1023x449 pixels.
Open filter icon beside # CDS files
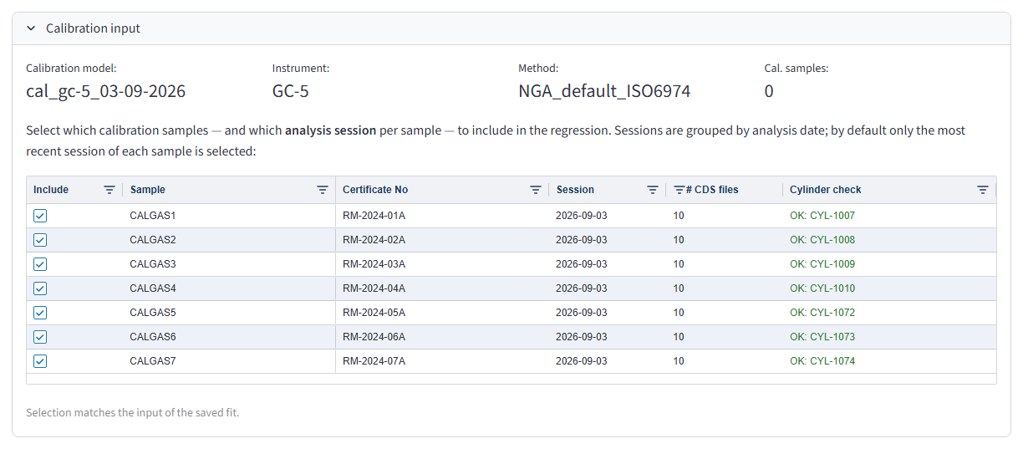click(x=679, y=190)
